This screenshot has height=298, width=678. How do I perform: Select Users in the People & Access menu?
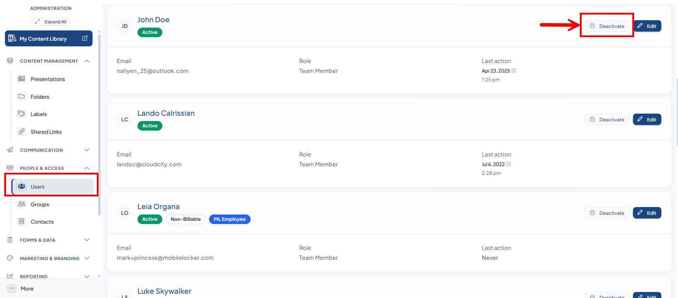53,187
